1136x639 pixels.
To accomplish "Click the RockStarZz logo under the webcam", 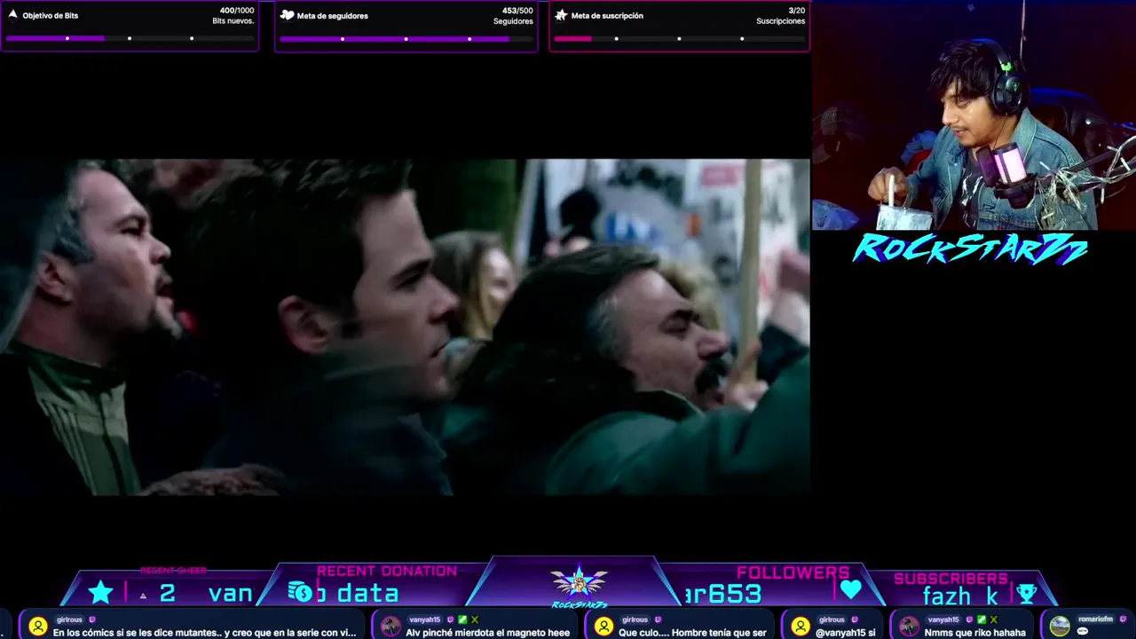I will [970, 249].
